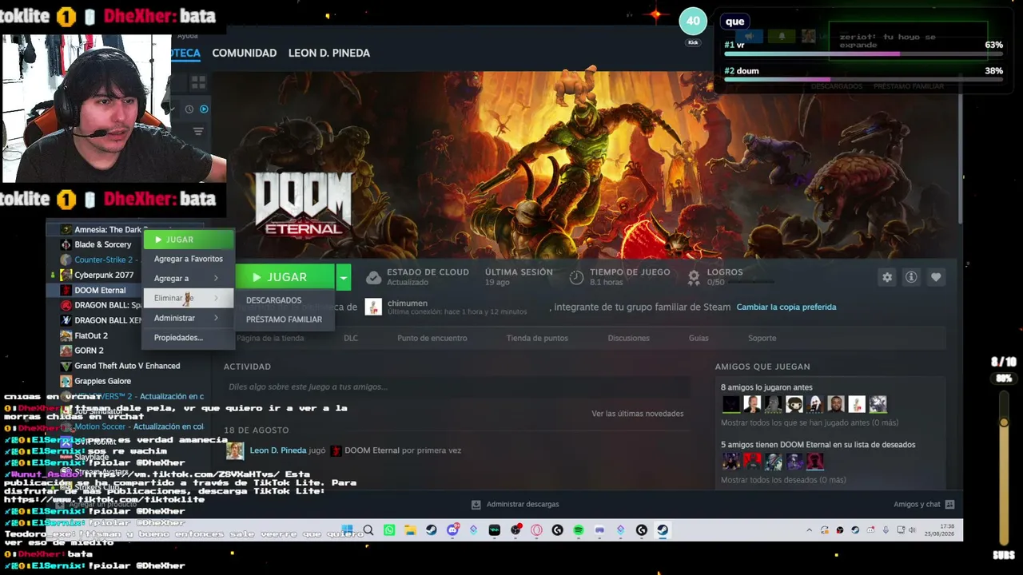Select Cyberpunk 2077 in the library
The width and height of the screenshot is (1023, 575).
click(x=103, y=275)
